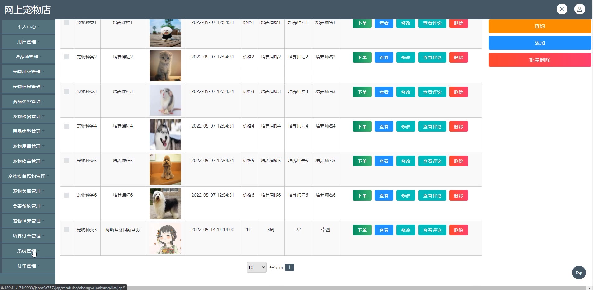This screenshot has height=290, width=593.
Task: Open the 宠物美容管理 menu item
Action: click(x=29, y=191)
